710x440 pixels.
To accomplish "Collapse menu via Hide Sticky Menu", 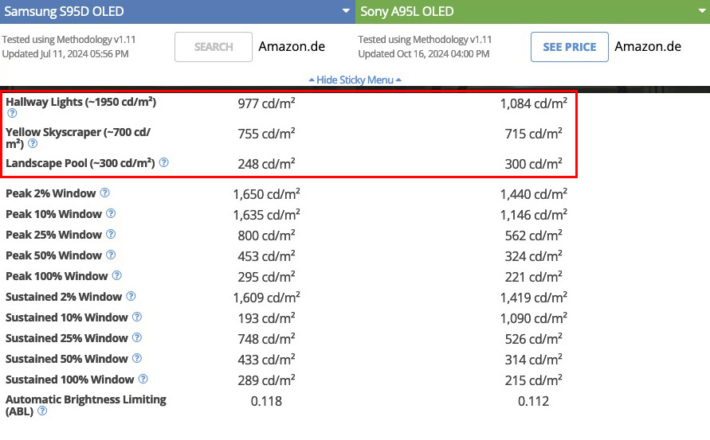I will point(355,80).
